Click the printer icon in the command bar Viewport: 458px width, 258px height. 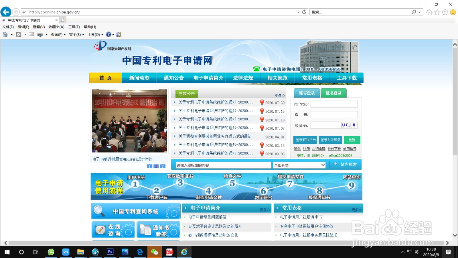point(40,35)
